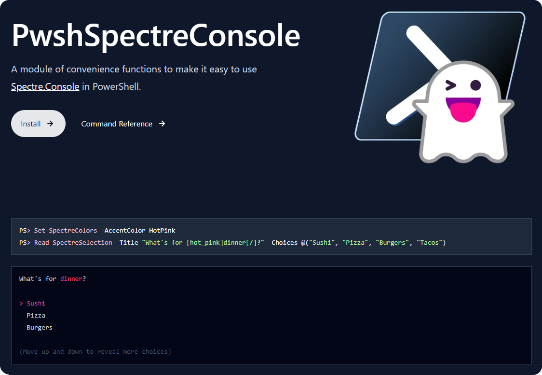Viewport: 542px width, 375px height.
Task: Open the Spectre.Console hyperlink
Action: tap(45, 86)
